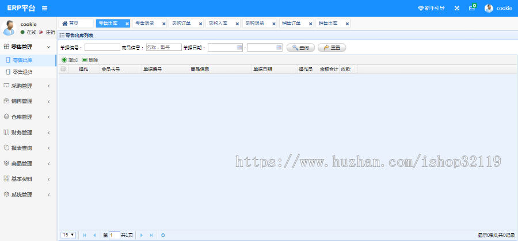The image size is (518, 241).
Task: Click the 财务管理 sidebar icon
Action: [6, 133]
